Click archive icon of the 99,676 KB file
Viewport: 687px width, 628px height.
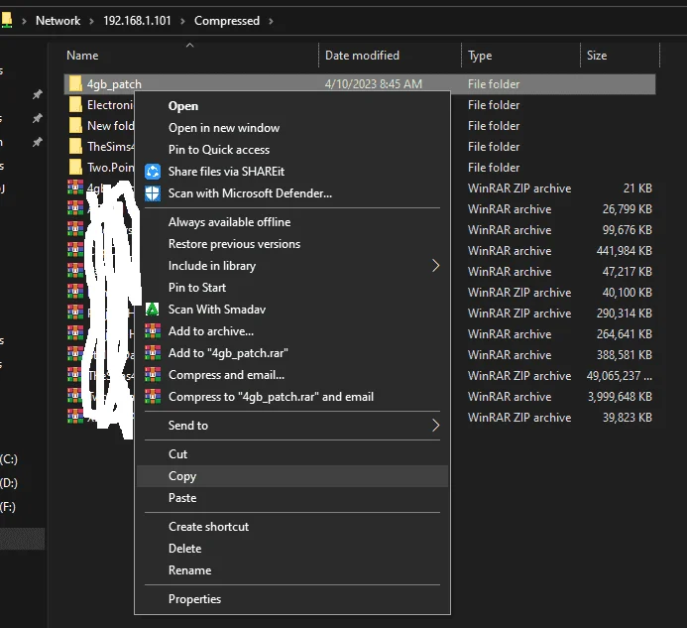coord(75,230)
